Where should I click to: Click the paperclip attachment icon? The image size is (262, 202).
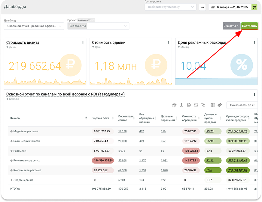[x=220, y=105]
